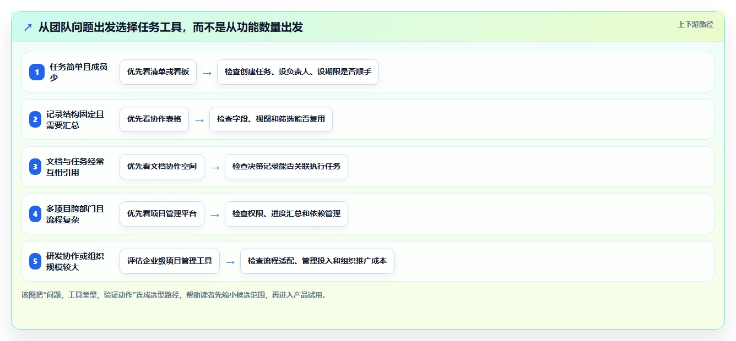Screen dimensions: 736x341
Task: Click the text 多项目跨部门且流程复杂
Action: click(x=75, y=214)
